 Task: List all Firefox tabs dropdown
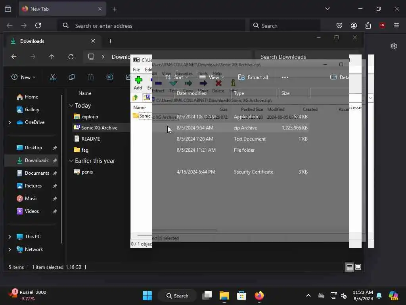(327, 9)
